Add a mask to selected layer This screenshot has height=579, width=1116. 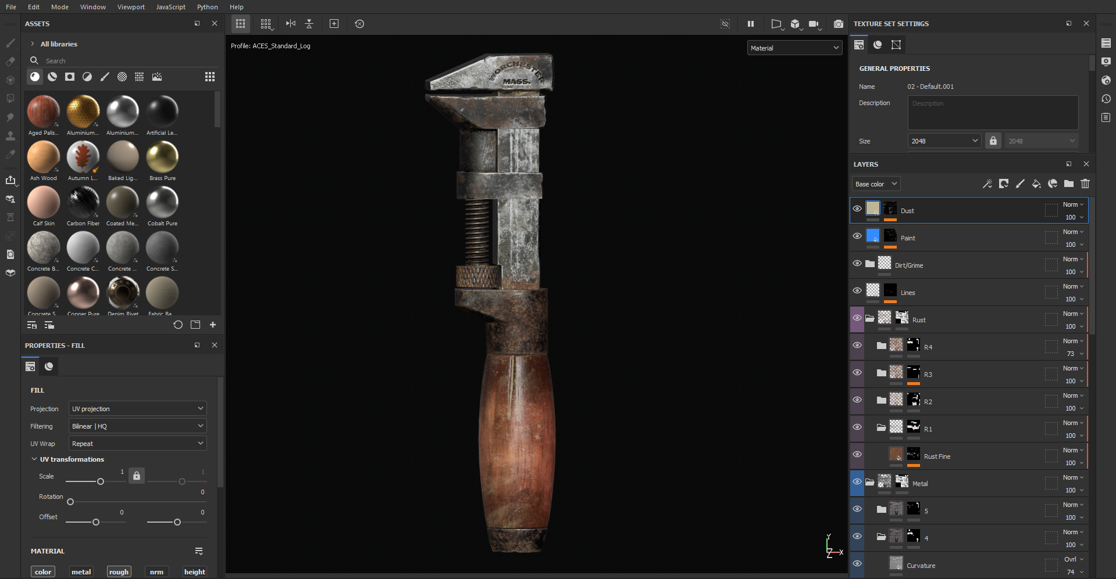pyautogui.click(x=1004, y=184)
